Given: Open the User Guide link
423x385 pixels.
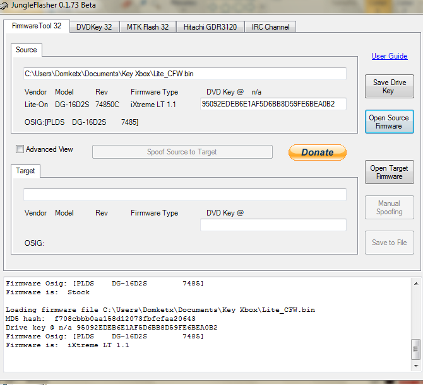Looking at the screenshot, I should pos(390,56).
